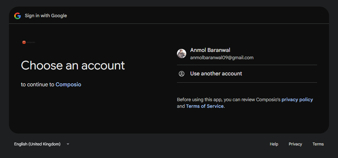Click the Choose an account heading
Image resolution: width=338 pixels, height=158 pixels.
[73, 65]
